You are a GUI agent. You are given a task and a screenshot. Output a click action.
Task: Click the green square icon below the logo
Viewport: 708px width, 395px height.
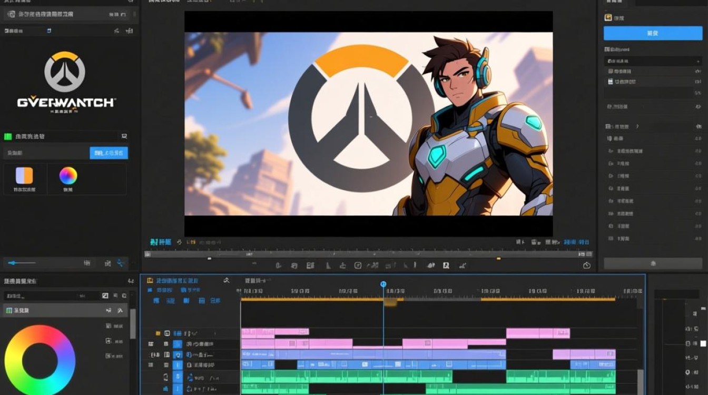tap(8, 136)
